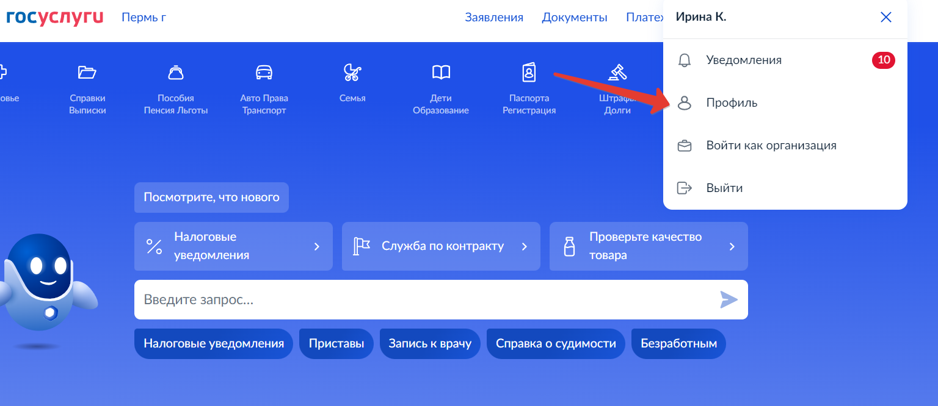
Task: Expand the Проверьте качество товара card
Action: pyautogui.click(x=649, y=246)
